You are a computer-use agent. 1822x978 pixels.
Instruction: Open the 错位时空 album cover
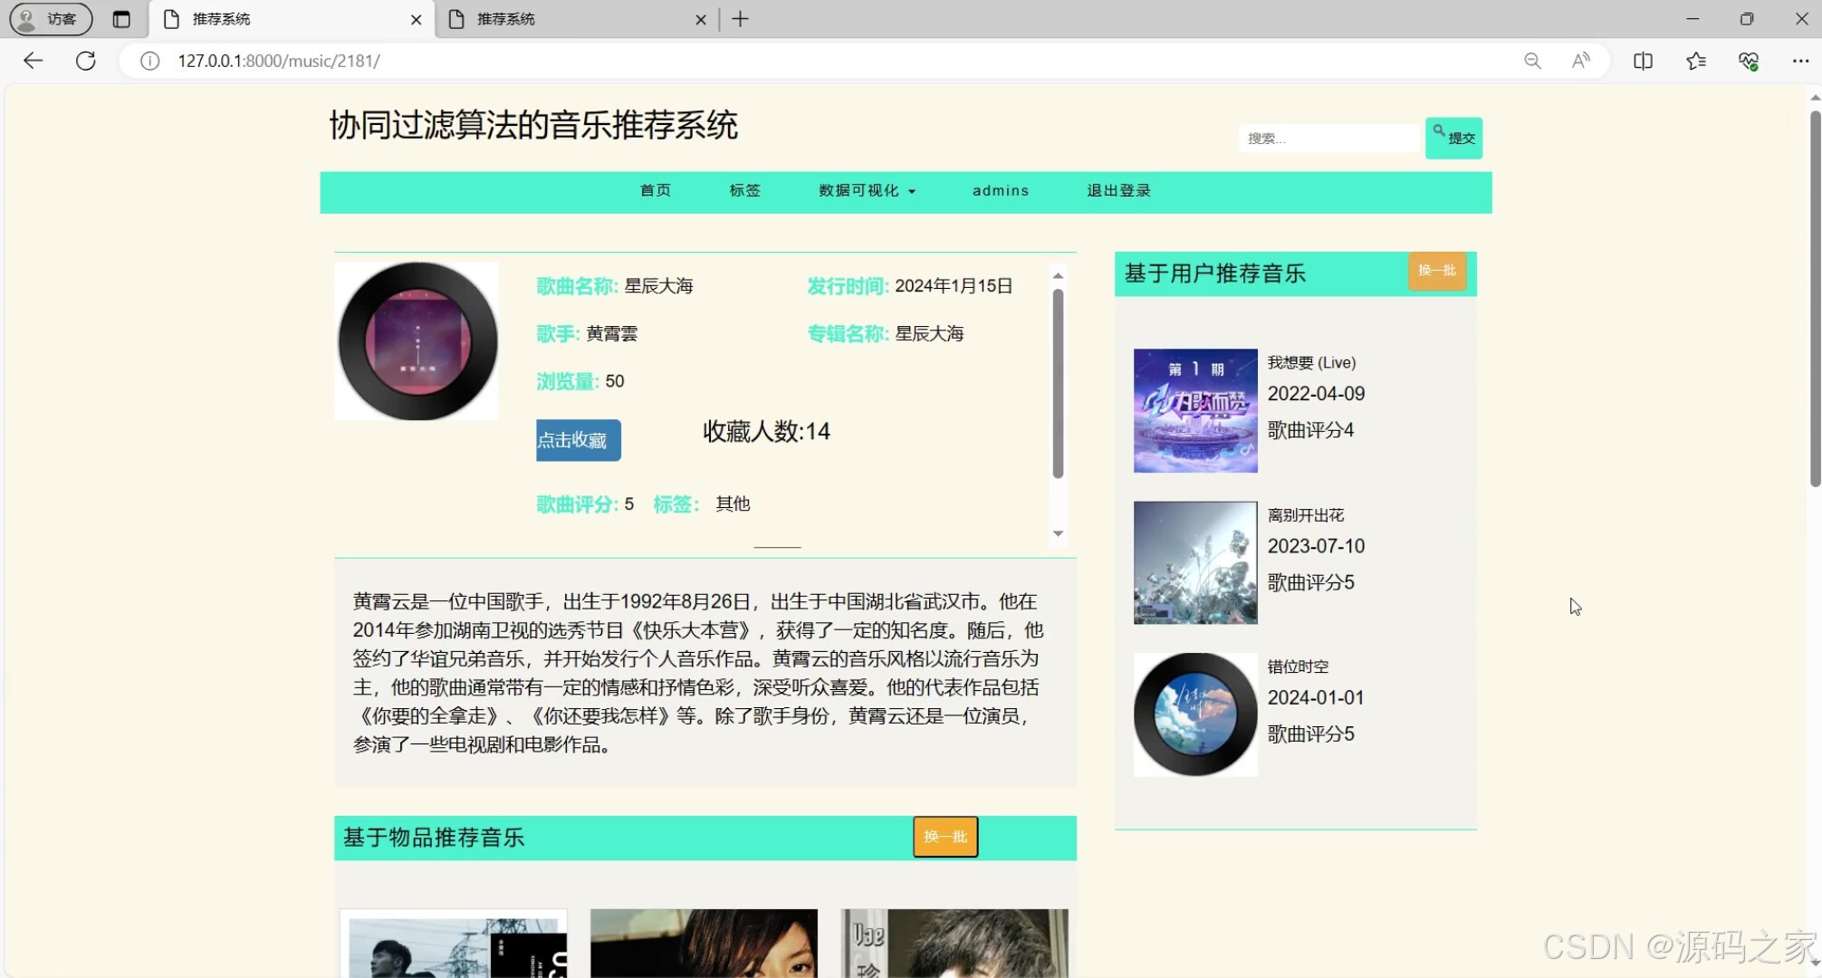pos(1194,714)
